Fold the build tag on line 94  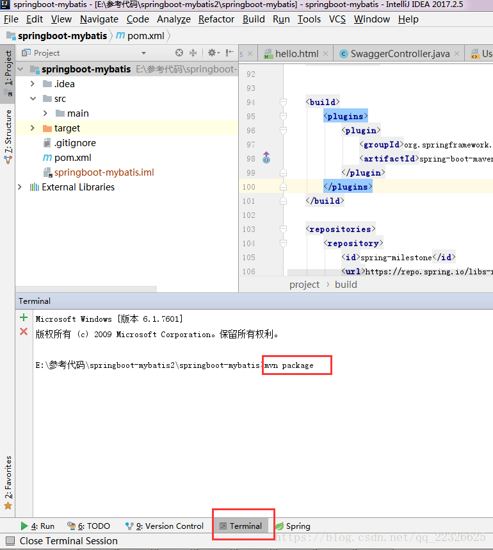point(284,102)
